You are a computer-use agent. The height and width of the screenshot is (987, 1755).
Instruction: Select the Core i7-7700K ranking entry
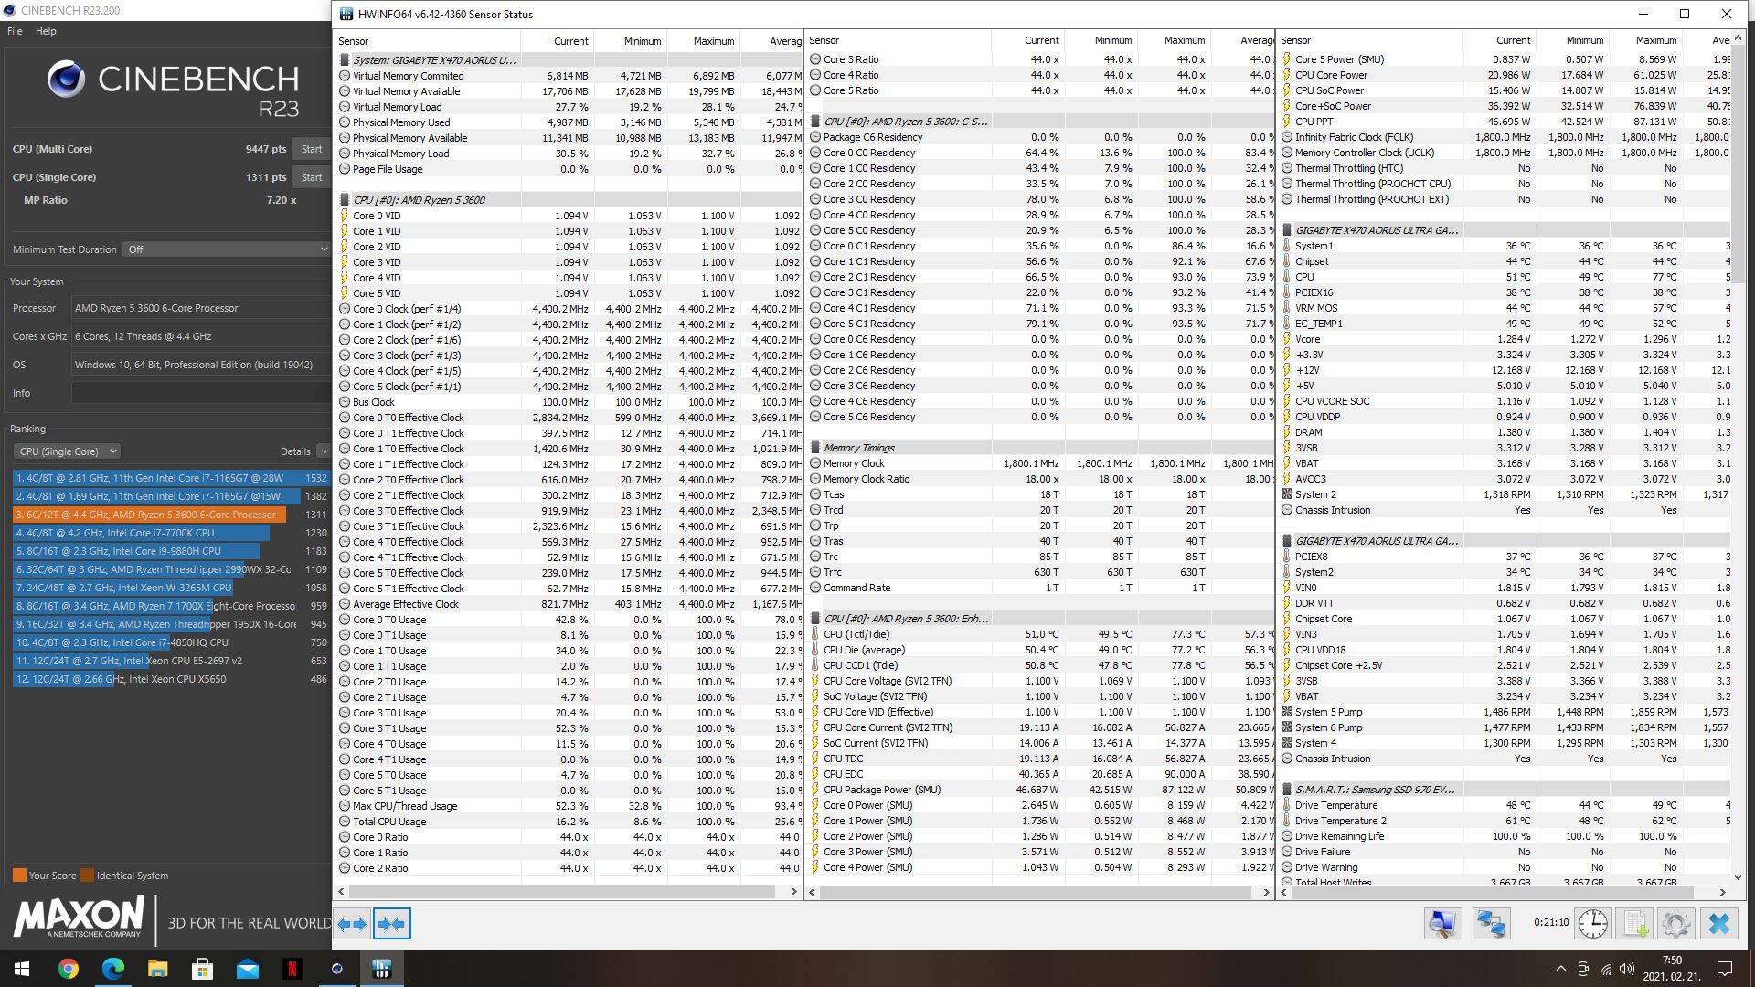click(x=142, y=533)
